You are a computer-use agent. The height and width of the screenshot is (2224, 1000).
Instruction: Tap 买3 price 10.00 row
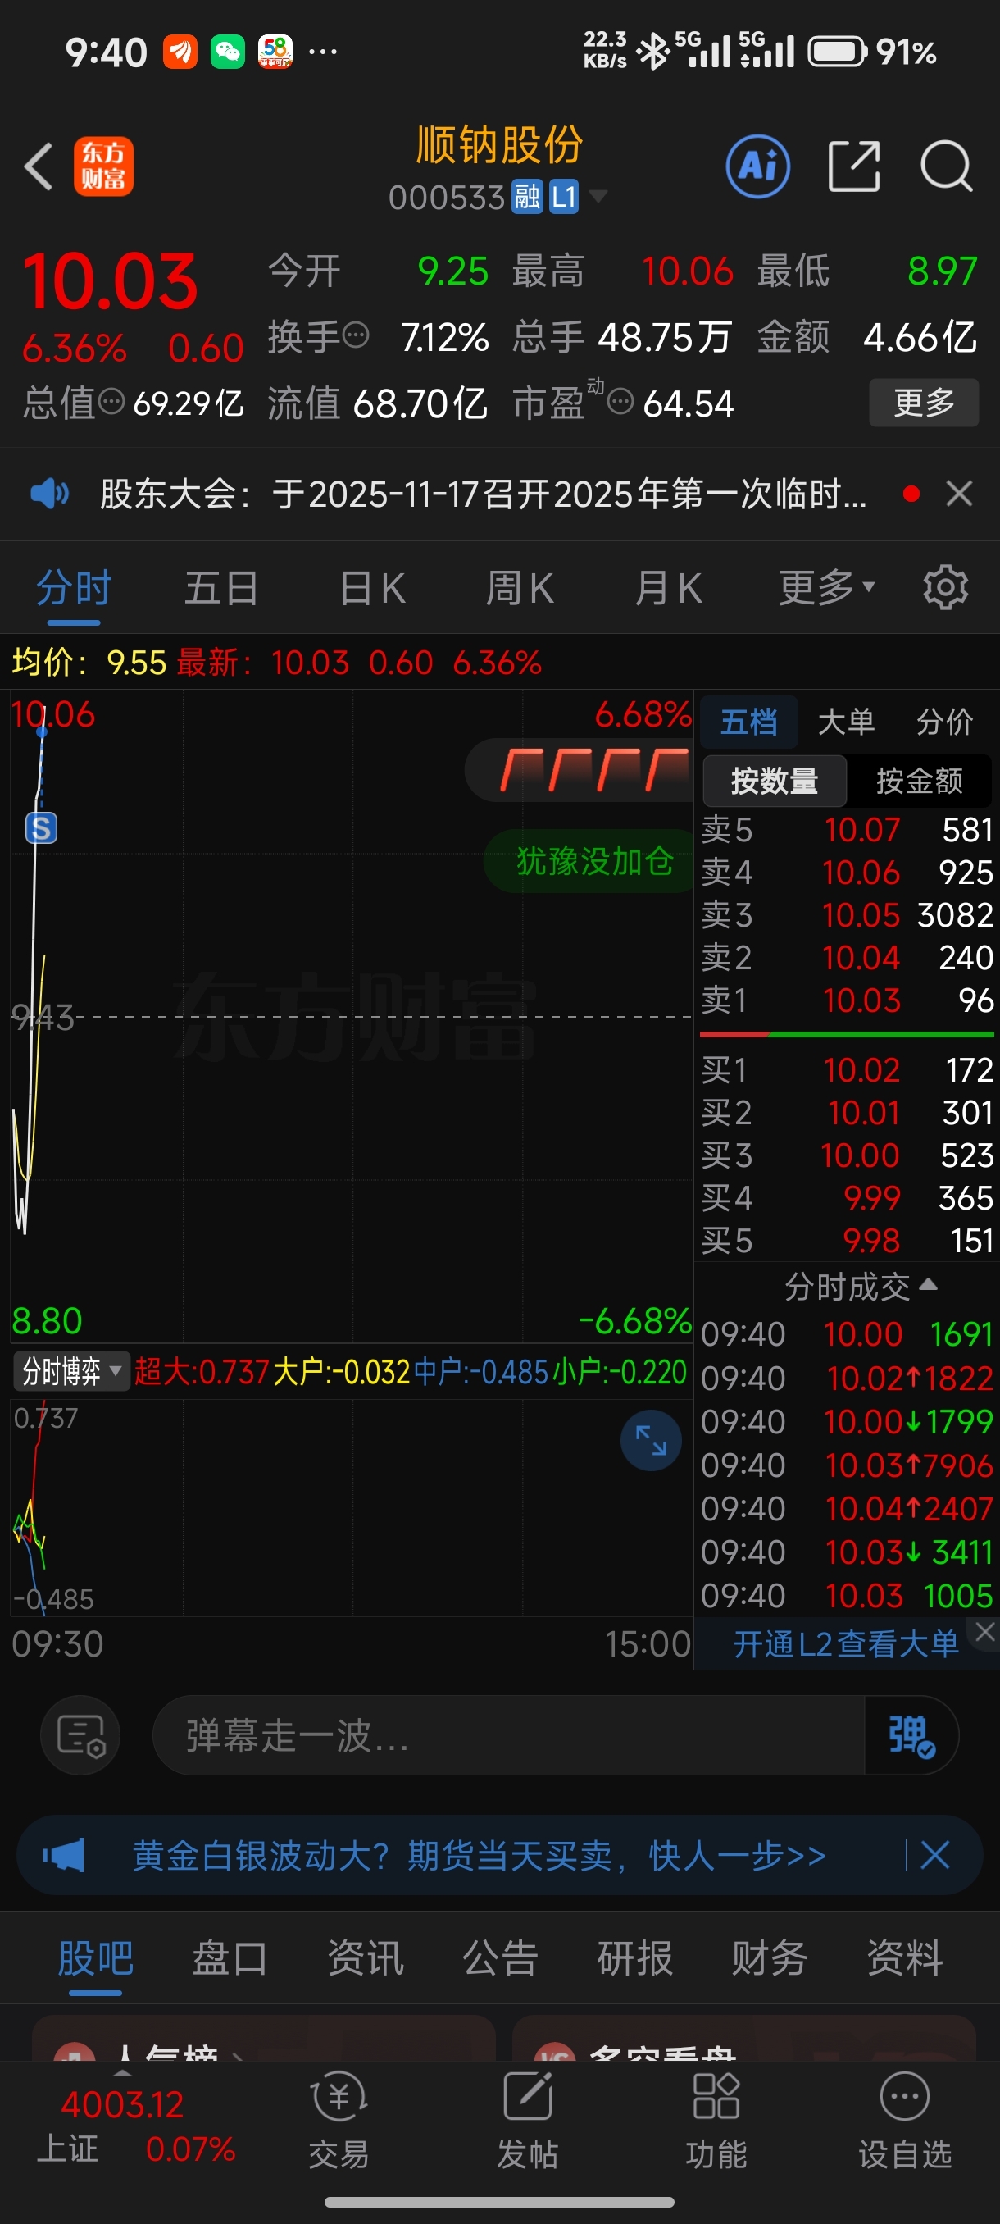848,1156
